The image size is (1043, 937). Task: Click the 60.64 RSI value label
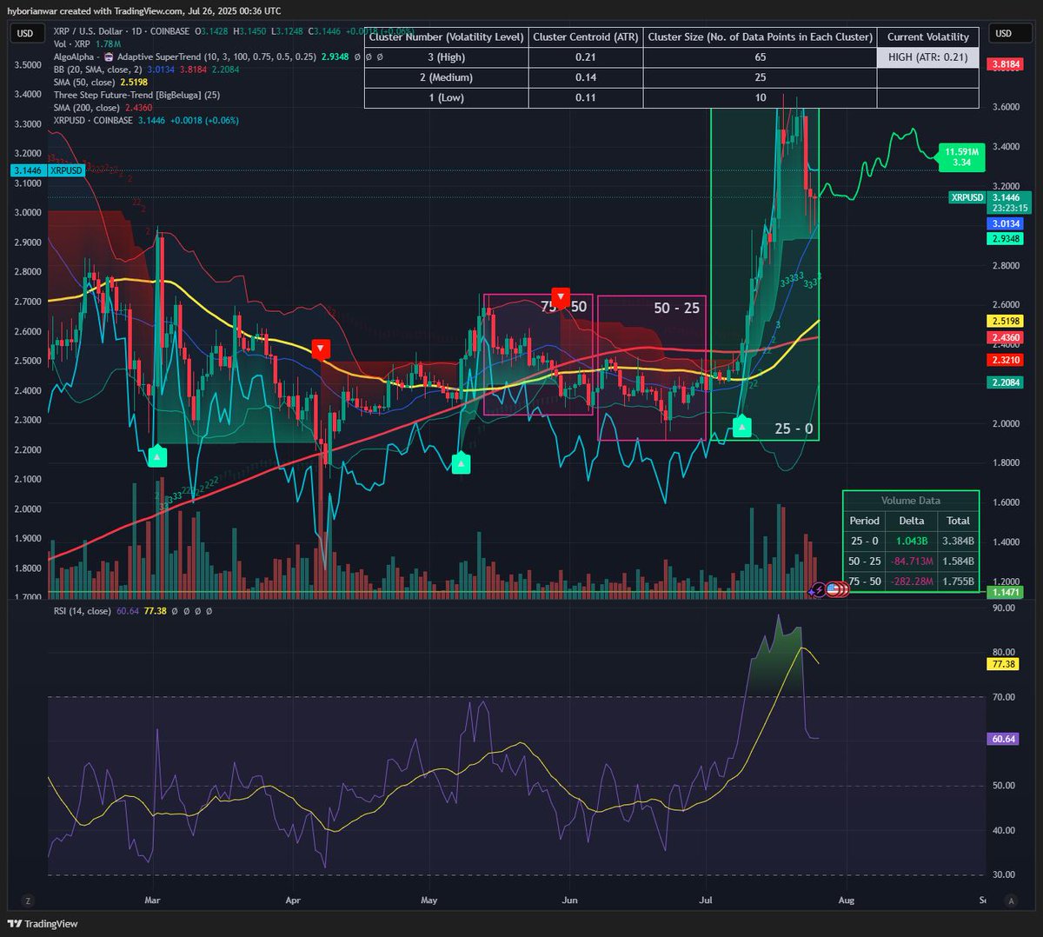[x=1003, y=739]
